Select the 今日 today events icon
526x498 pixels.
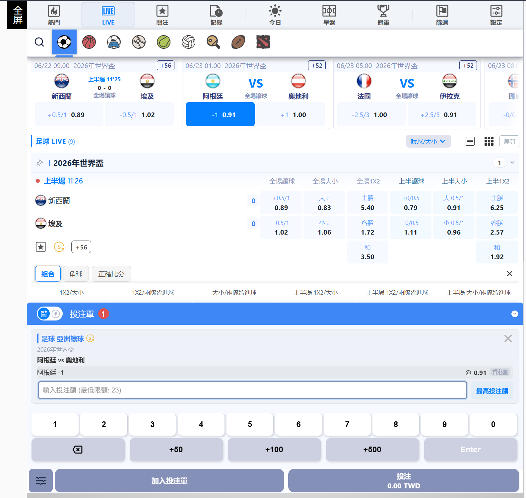point(275,15)
